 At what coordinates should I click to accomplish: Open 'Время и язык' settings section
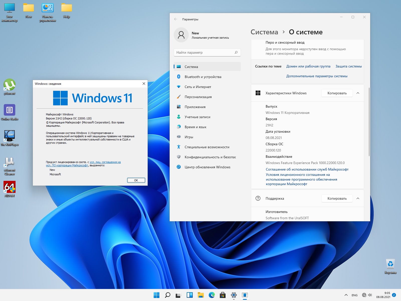pos(207,127)
